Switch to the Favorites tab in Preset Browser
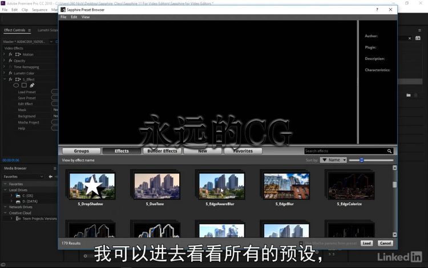Viewport: 428px width, 268px height. coord(243,151)
